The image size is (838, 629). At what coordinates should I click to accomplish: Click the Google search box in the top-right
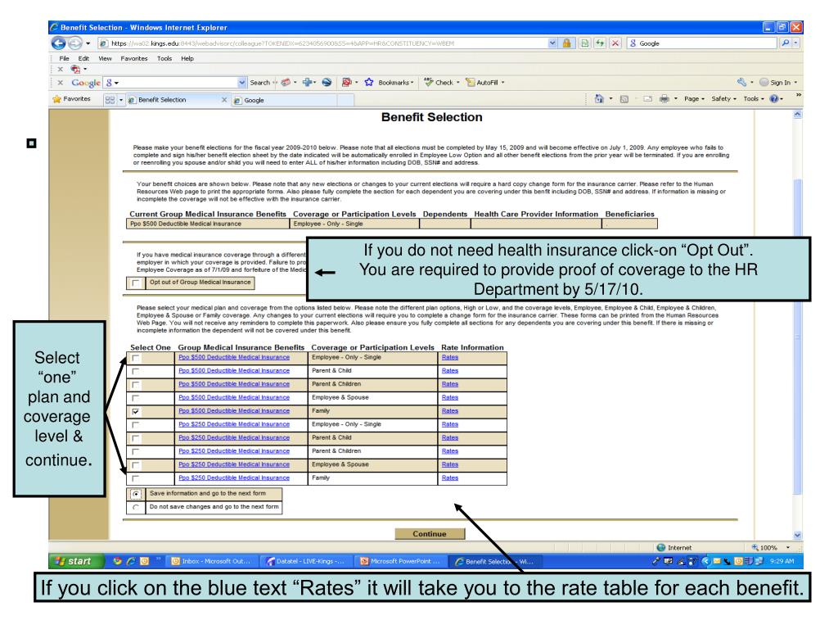pos(701,43)
